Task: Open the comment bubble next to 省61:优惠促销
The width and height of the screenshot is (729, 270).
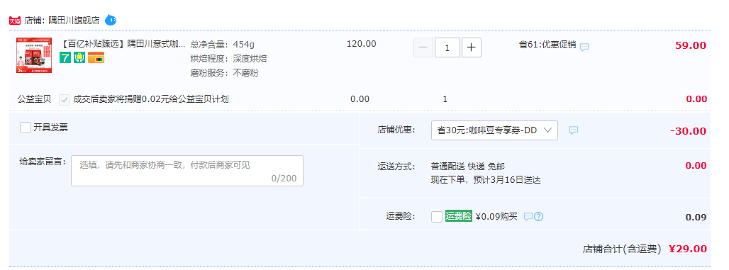Action: 584,47
